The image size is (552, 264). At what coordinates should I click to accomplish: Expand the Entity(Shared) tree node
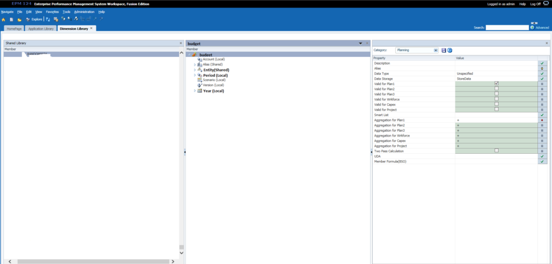(195, 70)
